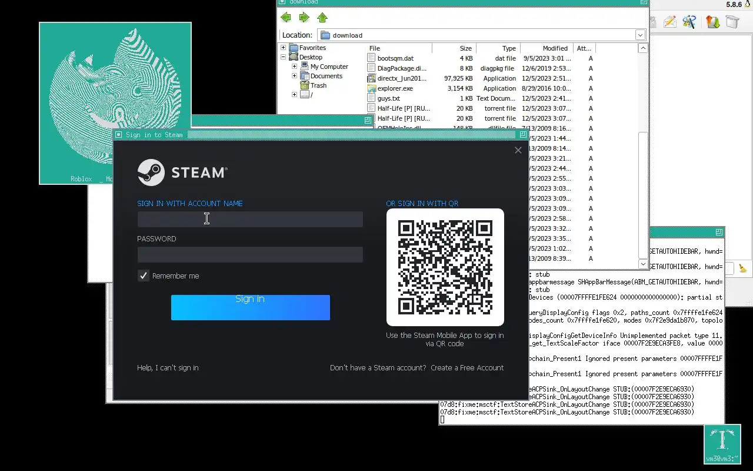The height and width of the screenshot is (471, 753).
Task: Click the directx_Jun201... application file icon
Action: tap(371, 78)
